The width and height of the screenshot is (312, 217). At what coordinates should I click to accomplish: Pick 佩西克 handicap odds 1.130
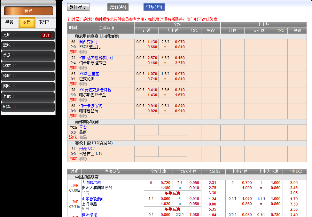[x=152, y=42]
